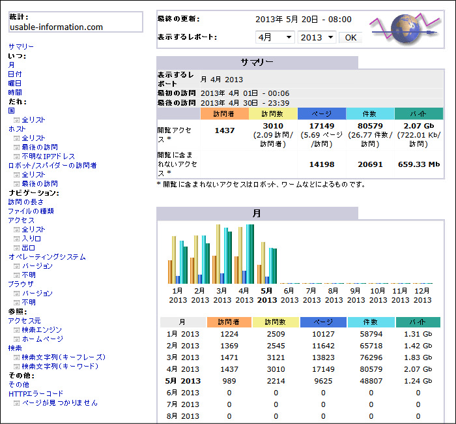Click the icon beside 不明なIPアドレス
This screenshot has height=424, width=456.
click(16, 157)
